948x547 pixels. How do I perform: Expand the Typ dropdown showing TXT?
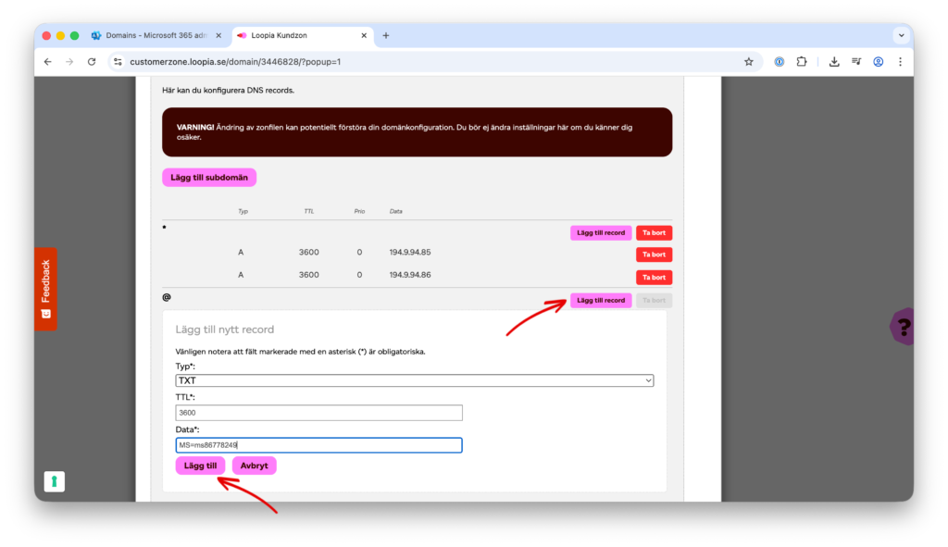[x=414, y=380]
